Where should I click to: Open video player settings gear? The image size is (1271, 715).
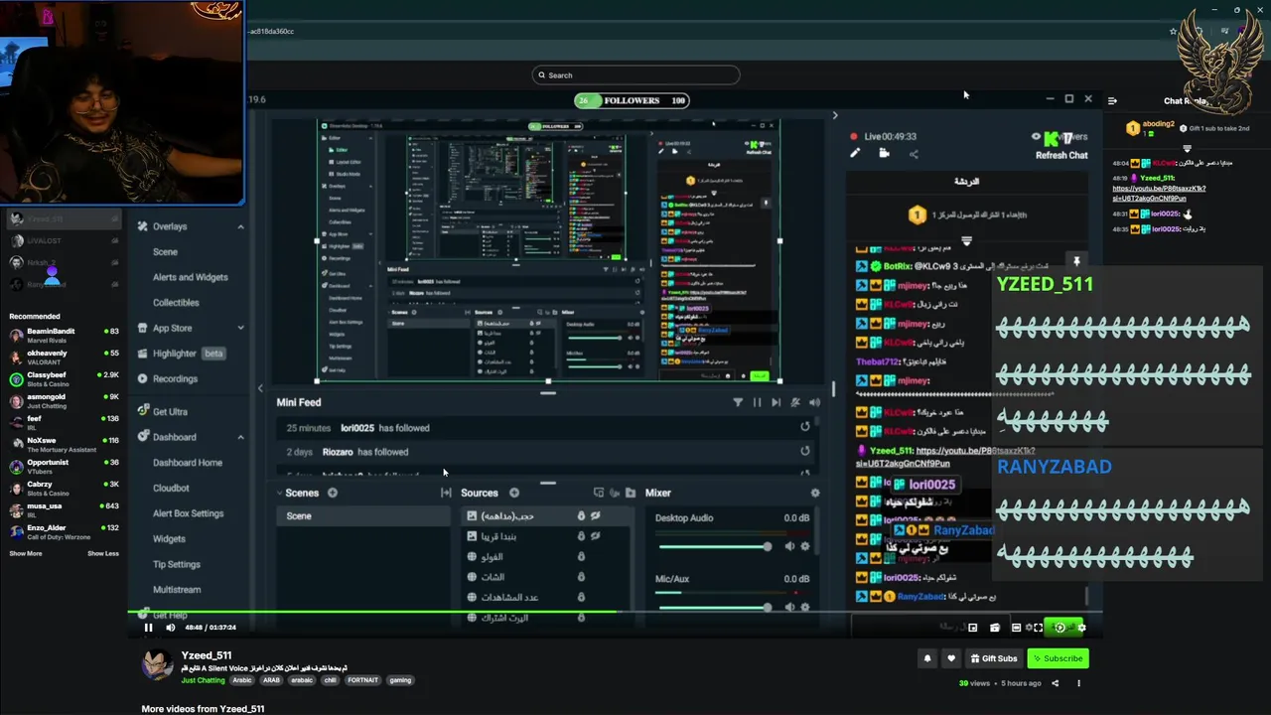tap(1081, 628)
